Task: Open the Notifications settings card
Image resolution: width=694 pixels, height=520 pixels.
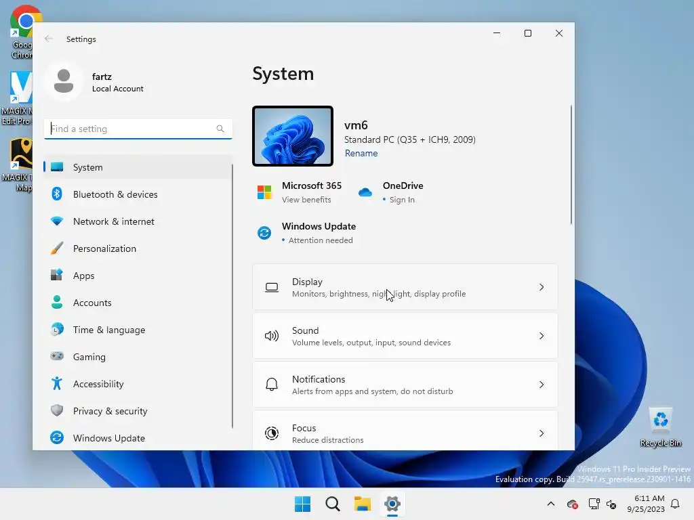Action: [405, 385]
